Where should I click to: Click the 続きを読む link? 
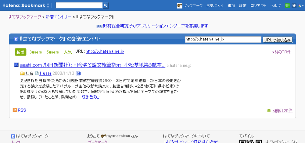pyautogui.click(x=91, y=97)
